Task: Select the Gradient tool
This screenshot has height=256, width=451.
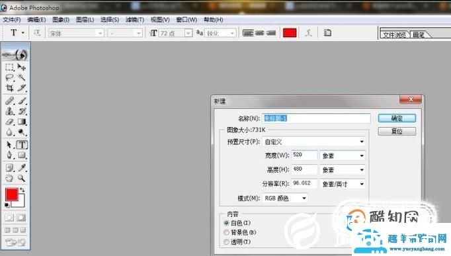Action: (22, 122)
